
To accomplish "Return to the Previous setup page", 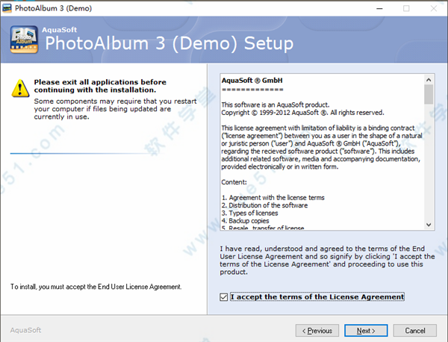I will (x=317, y=331).
